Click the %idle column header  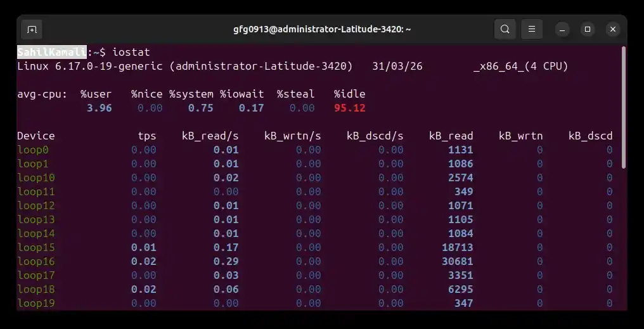click(349, 94)
